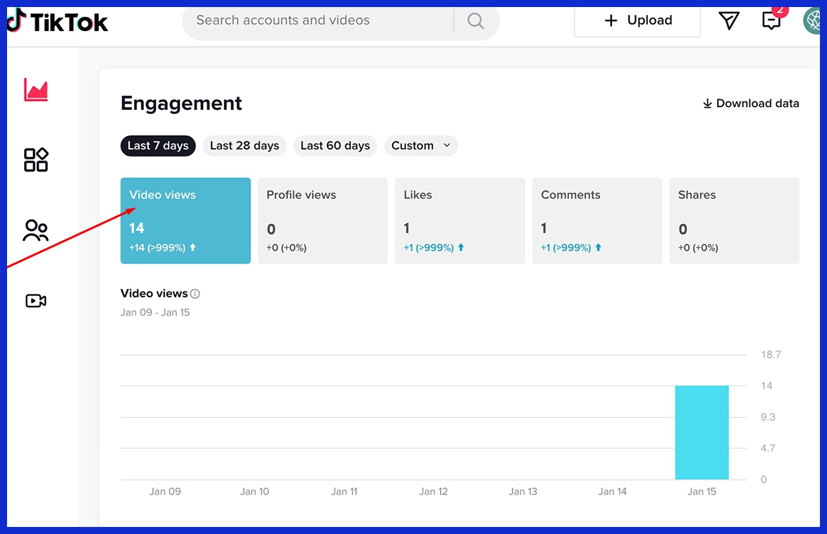
Task: Click the promote funnel icon
Action: tap(729, 22)
